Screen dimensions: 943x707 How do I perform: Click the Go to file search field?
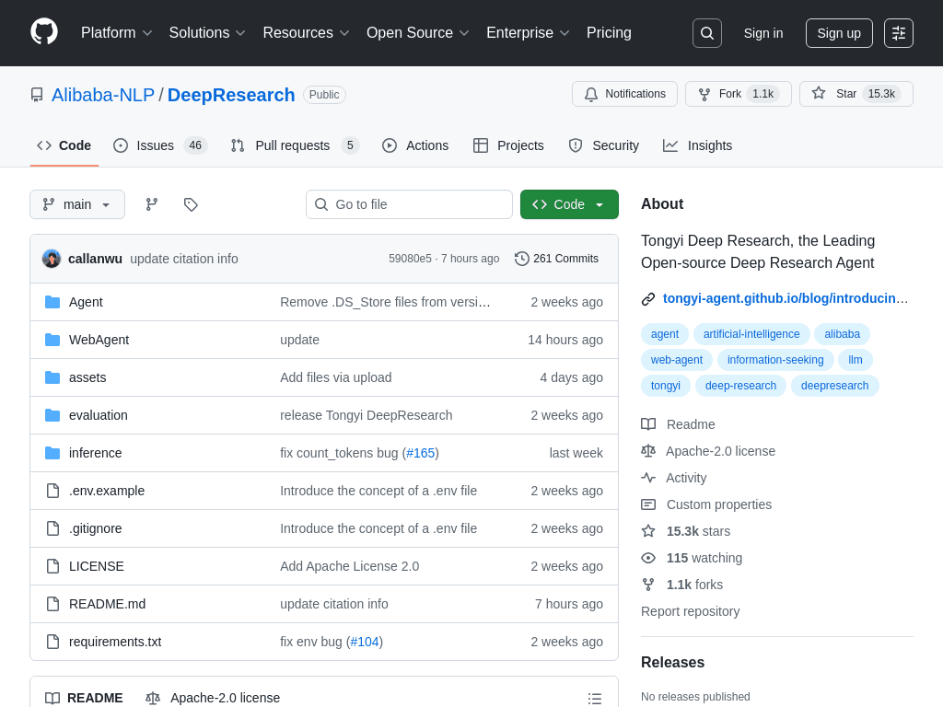(409, 204)
